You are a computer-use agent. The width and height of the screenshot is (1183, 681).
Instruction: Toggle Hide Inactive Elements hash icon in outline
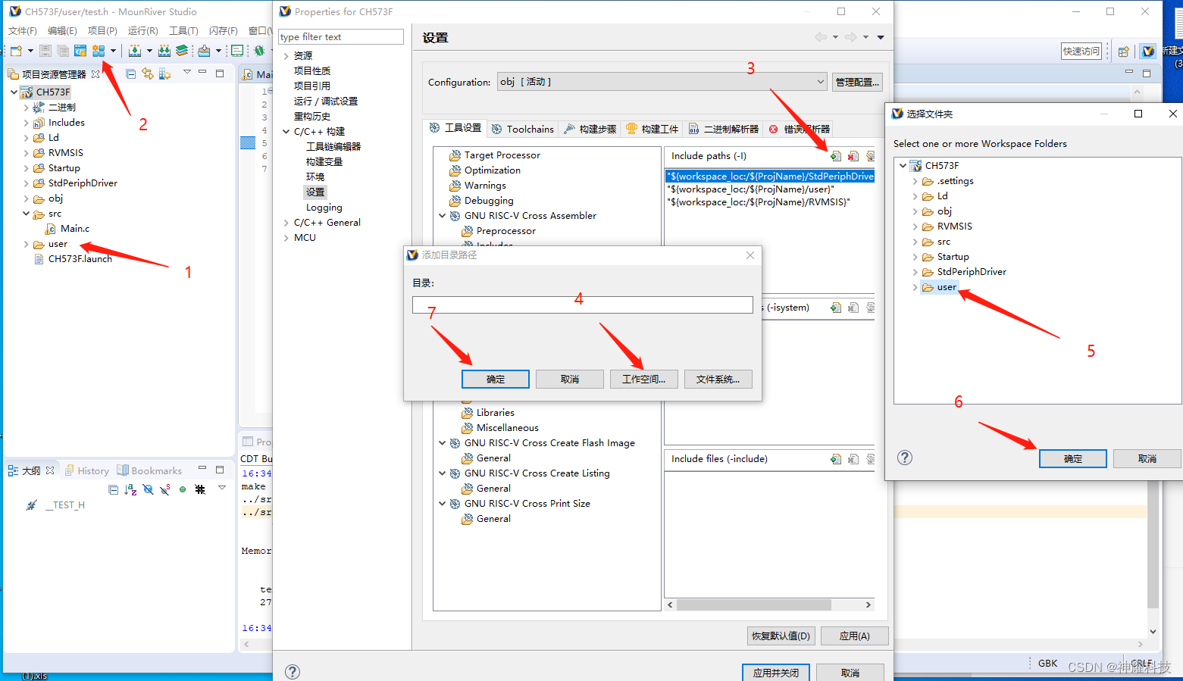pos(200,489)
